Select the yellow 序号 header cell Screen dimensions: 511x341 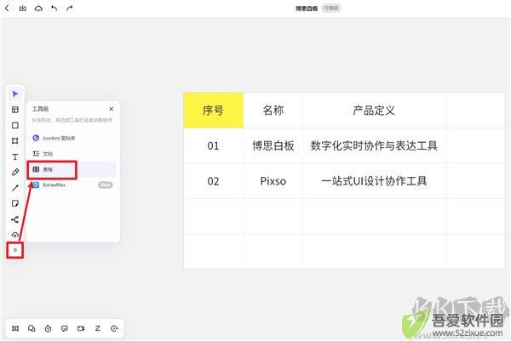tap(214, 111)
